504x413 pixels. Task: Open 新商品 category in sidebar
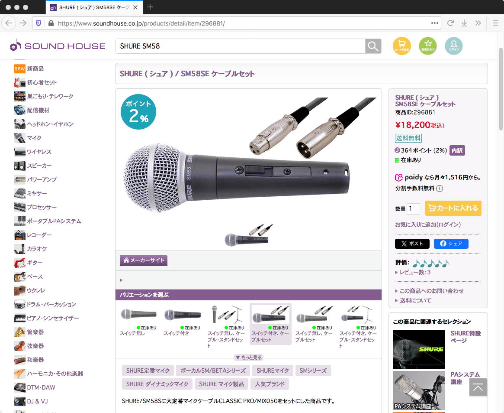click(29, 68)
